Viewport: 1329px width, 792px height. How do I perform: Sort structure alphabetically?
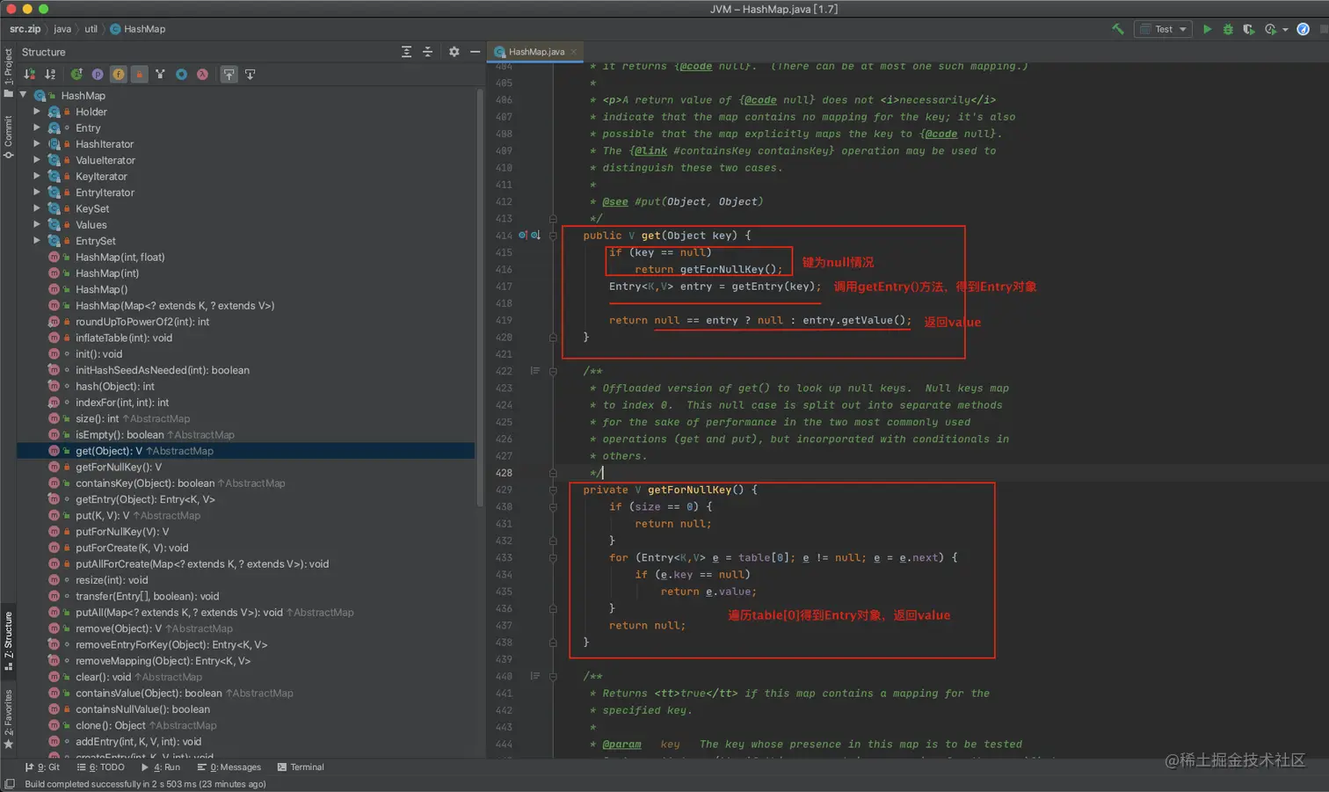50,75
